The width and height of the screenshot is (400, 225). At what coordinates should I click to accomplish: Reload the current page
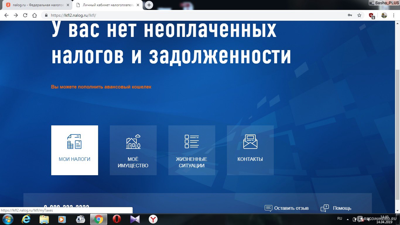[x=25, y=15]
